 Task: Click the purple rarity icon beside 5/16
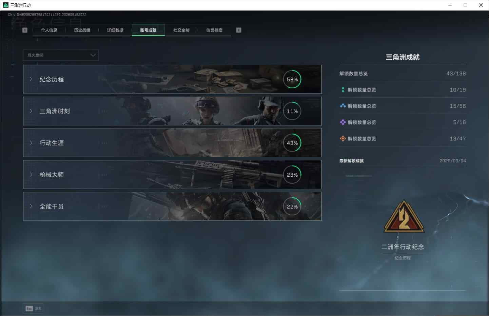[x=343, y=122]
